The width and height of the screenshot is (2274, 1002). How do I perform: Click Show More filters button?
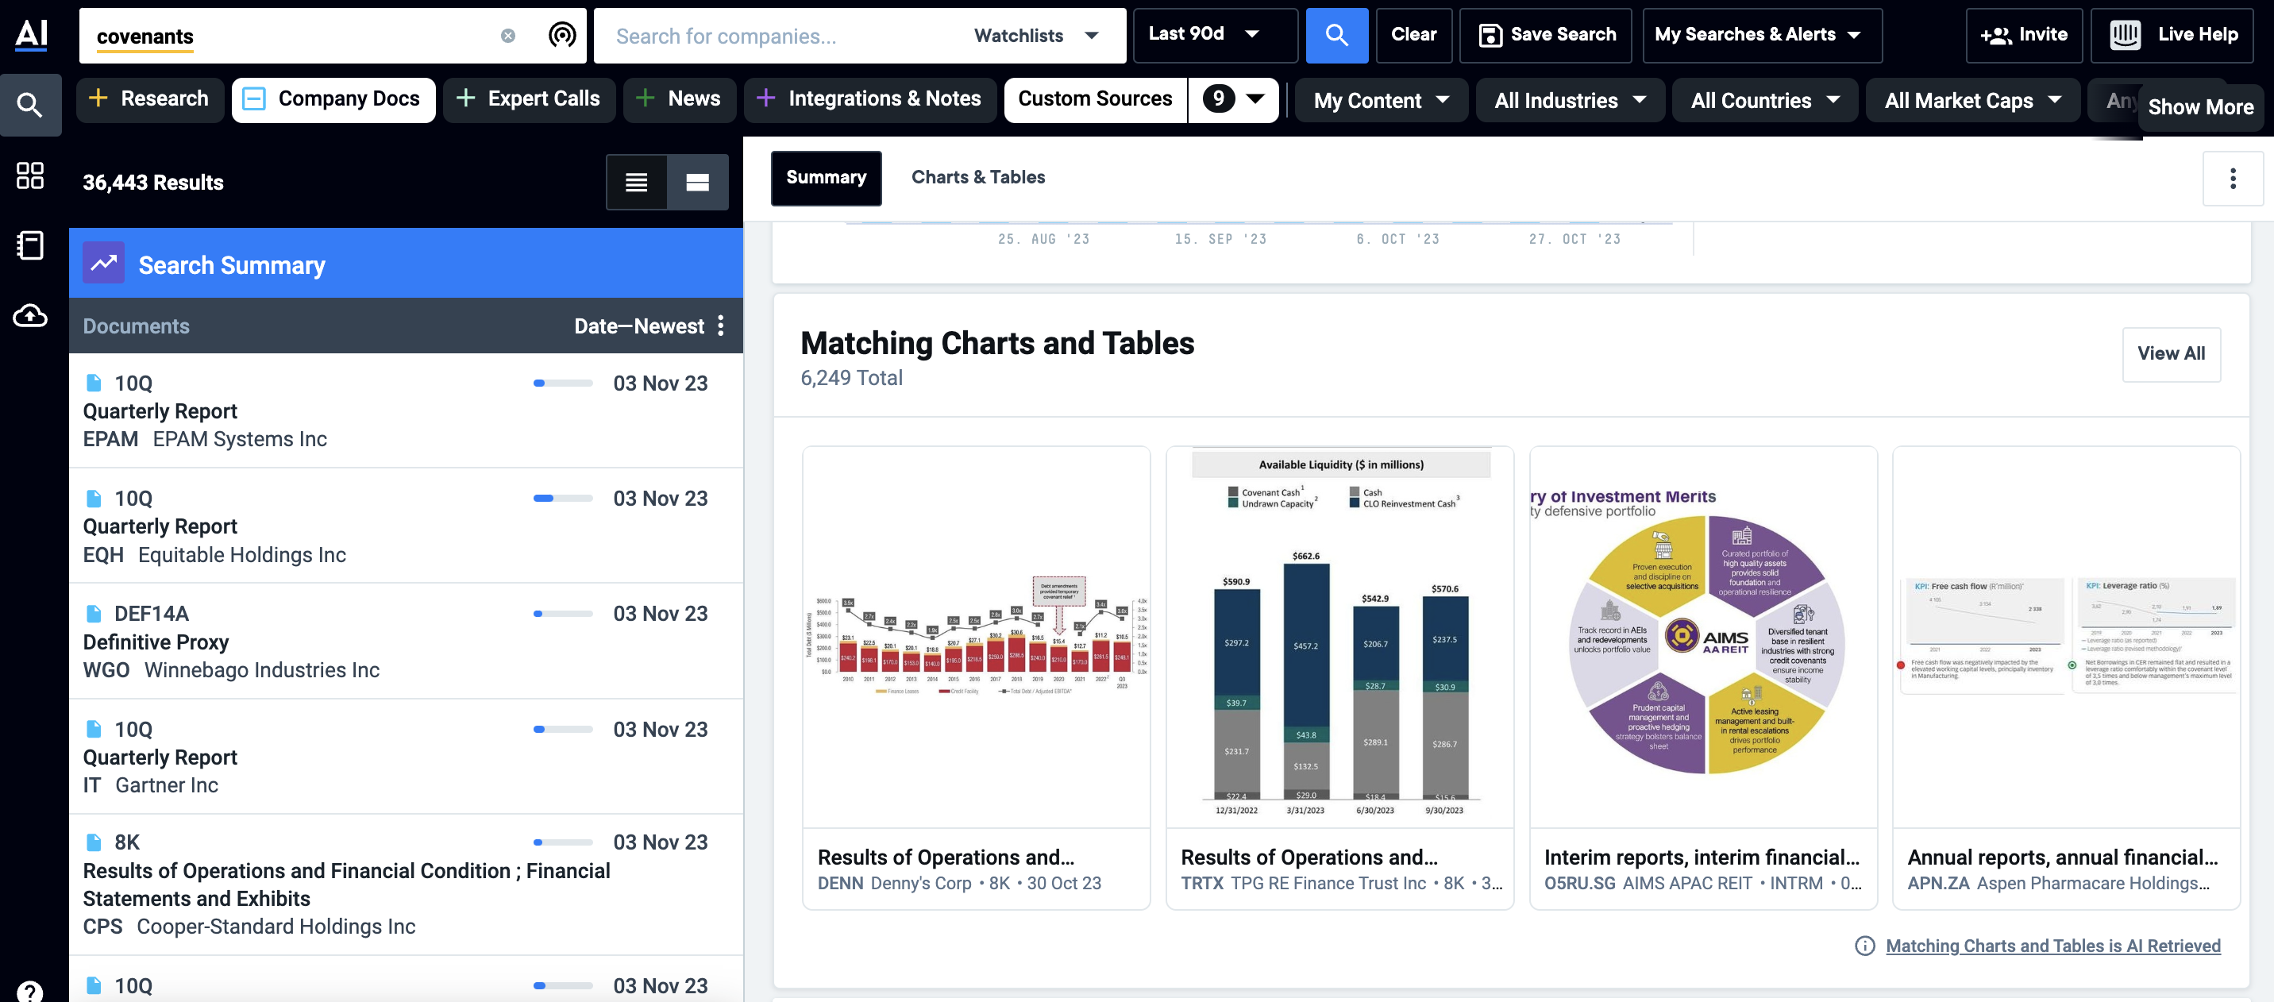[2200, 107]
